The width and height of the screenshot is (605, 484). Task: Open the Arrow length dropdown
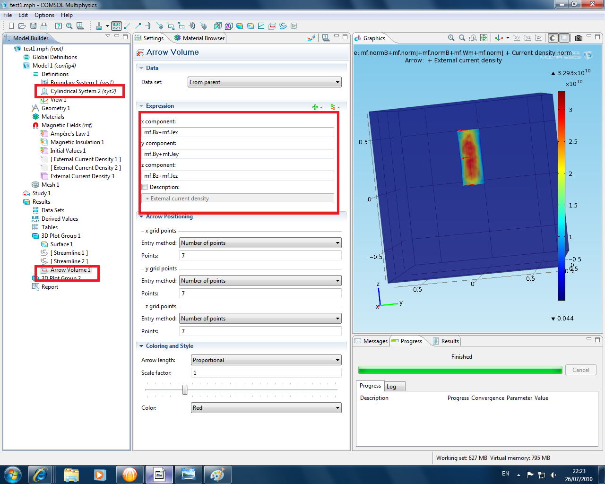[x=266, y=360]
